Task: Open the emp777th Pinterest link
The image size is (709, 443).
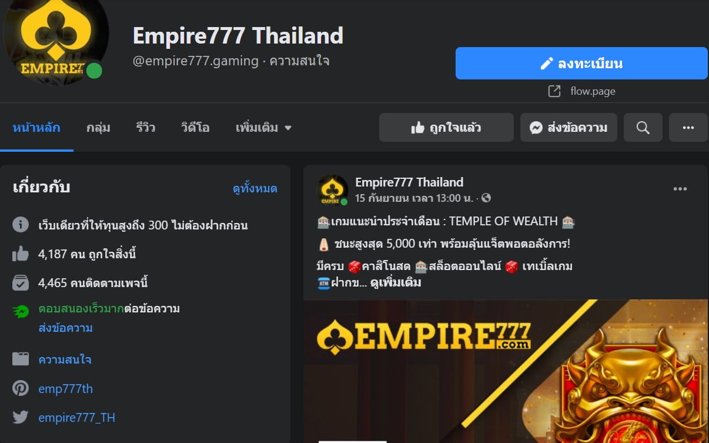Action: (66, 389)
